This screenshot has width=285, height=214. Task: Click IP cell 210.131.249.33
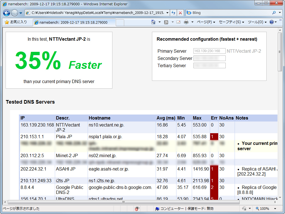click(x=36, y=181)
